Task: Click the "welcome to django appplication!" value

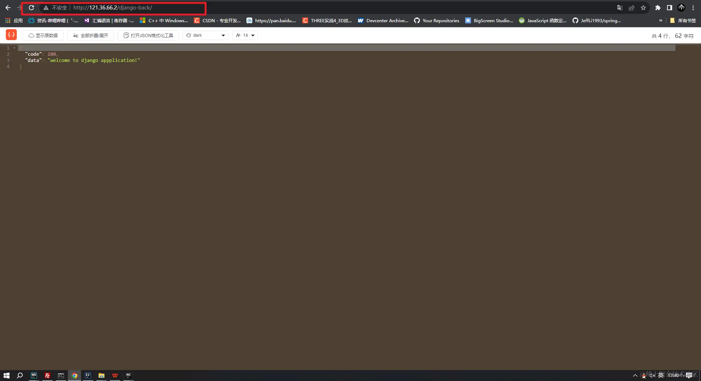Action: (x=94, y=60)
